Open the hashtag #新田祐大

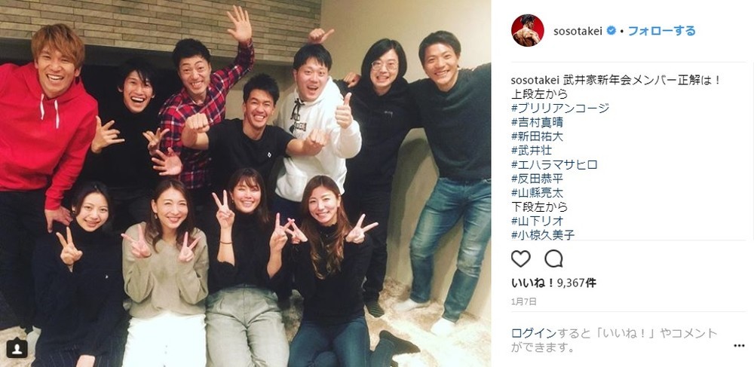coord(537,136)
